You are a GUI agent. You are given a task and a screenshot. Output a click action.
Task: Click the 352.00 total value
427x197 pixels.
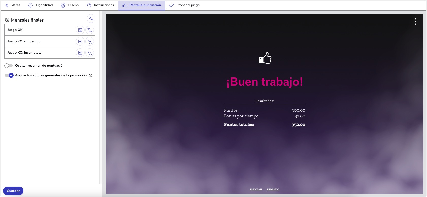coord(299,125)
